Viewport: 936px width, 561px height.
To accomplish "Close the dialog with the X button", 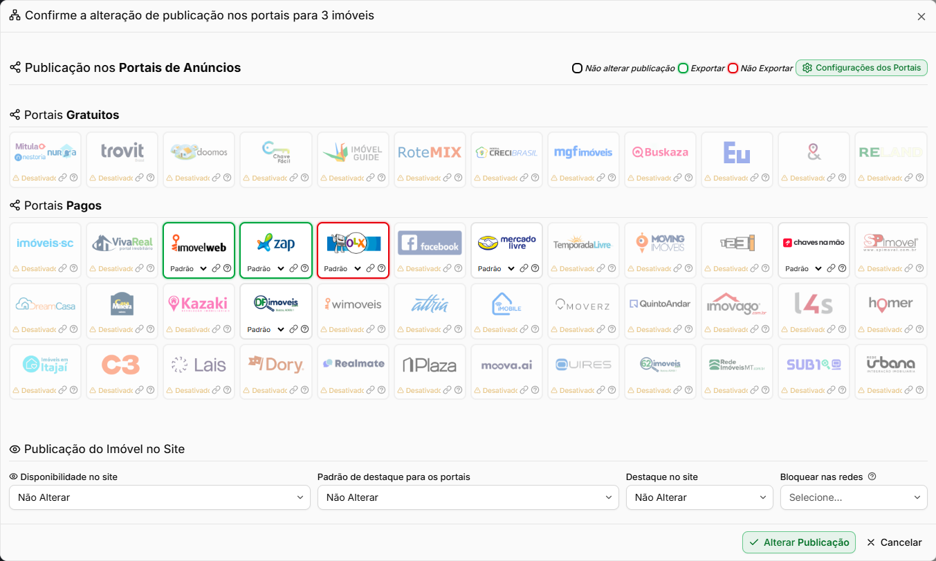I will click(921, 17).
